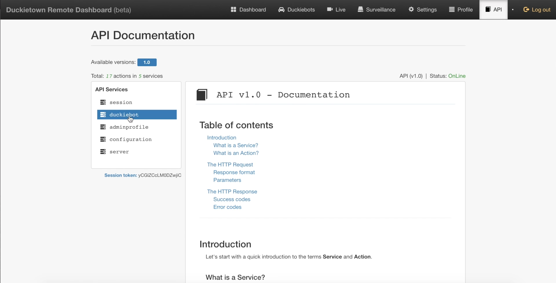Open the 'What is a Service?' link
Viewport: 556px width, 283px height.
pyautogui.click(x=235, y=145)
